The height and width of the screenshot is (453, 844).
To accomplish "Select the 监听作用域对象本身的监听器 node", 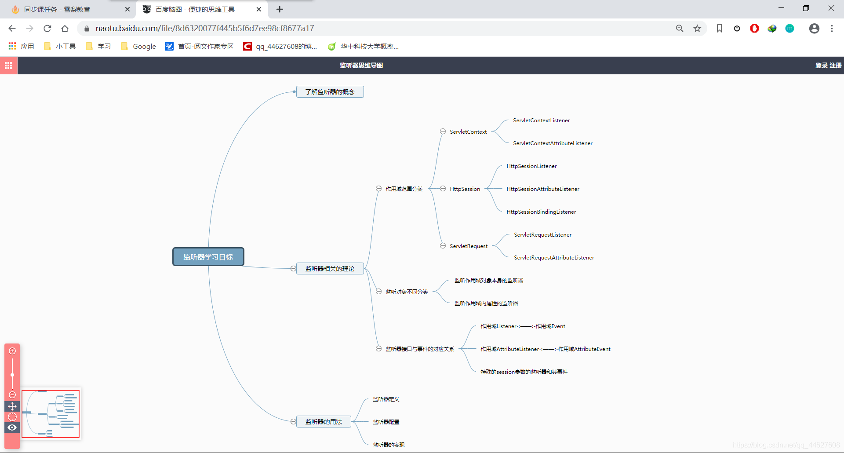I will click(x=489, y=281).
